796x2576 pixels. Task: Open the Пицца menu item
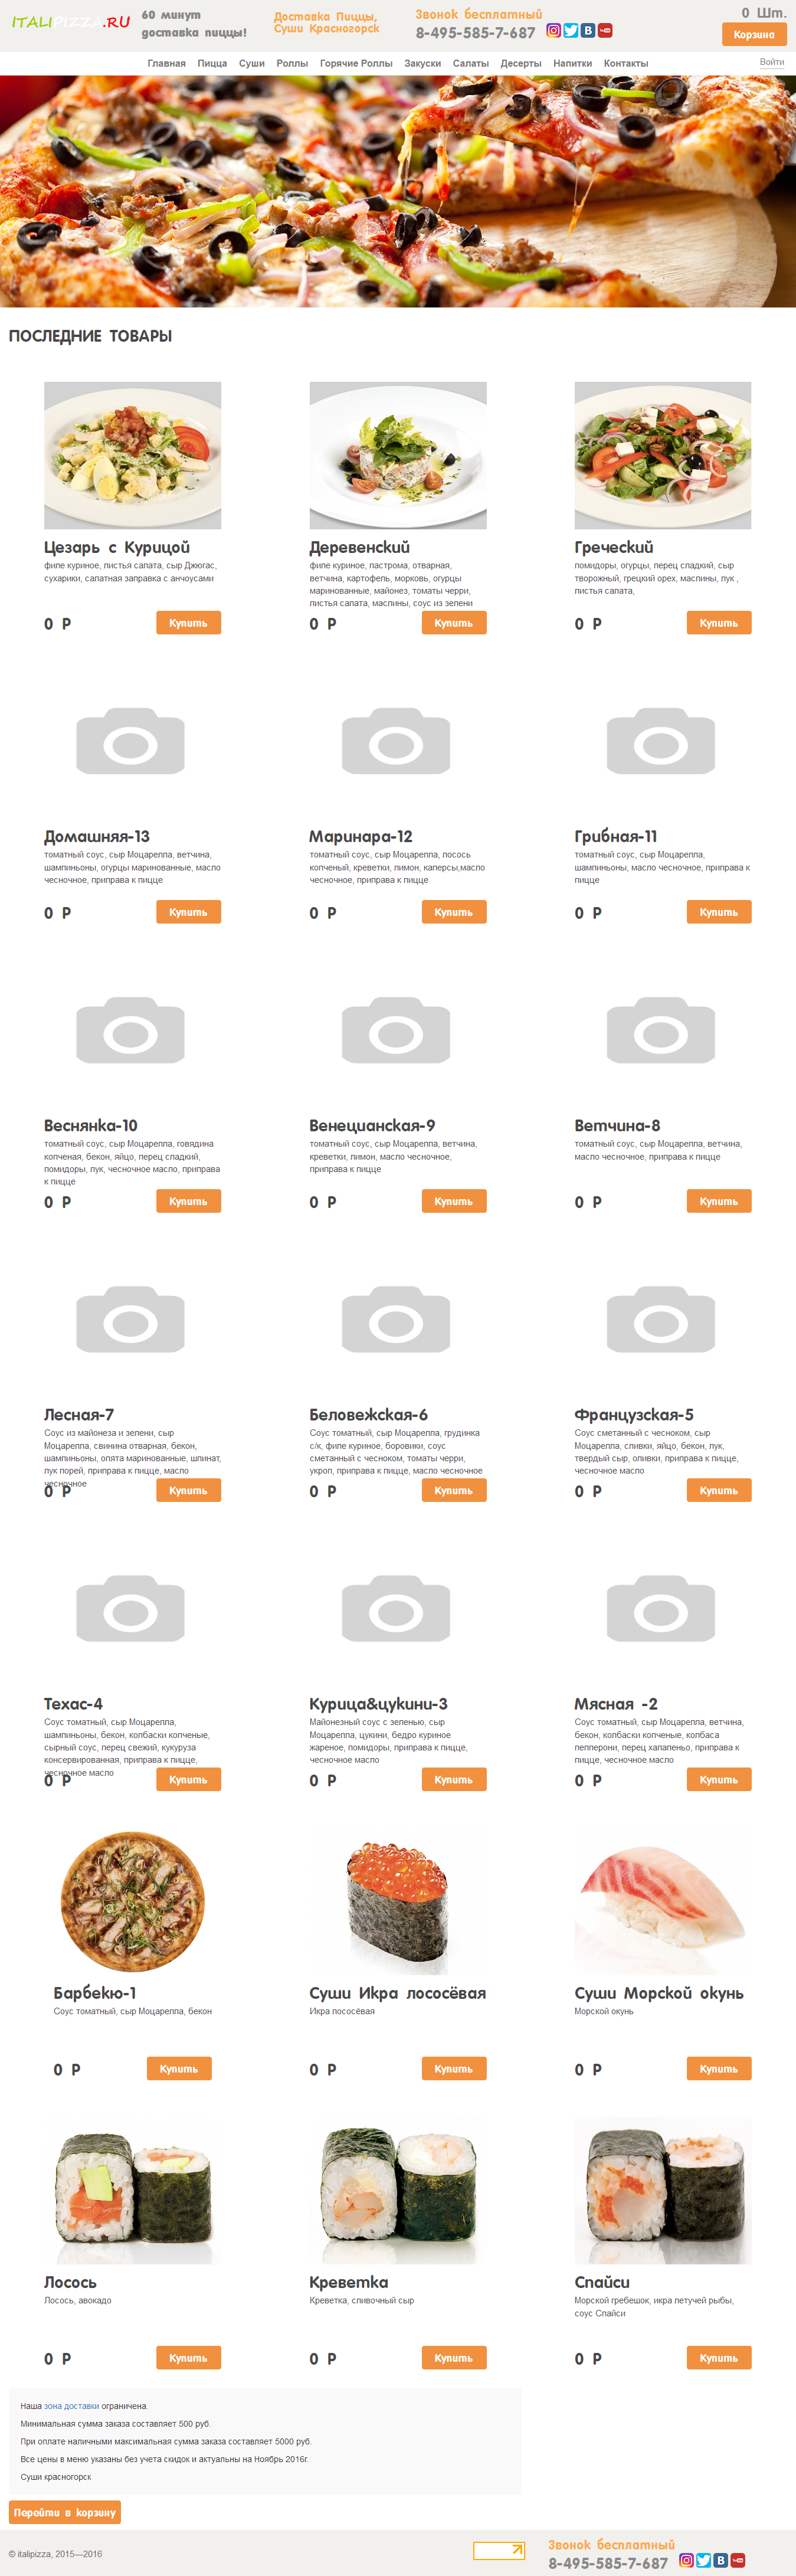(212, 63)
